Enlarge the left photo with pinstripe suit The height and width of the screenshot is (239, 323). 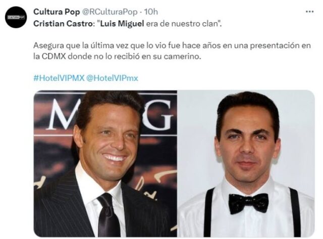105,164
